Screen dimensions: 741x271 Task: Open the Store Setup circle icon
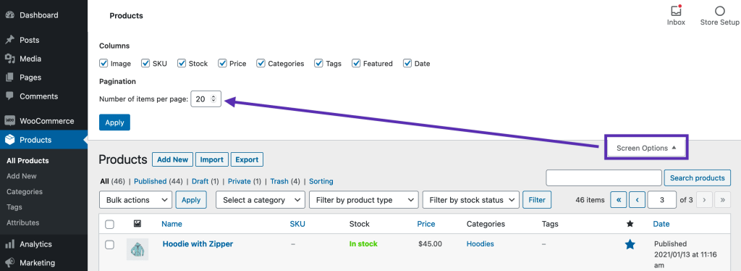(x=719, y=11)
